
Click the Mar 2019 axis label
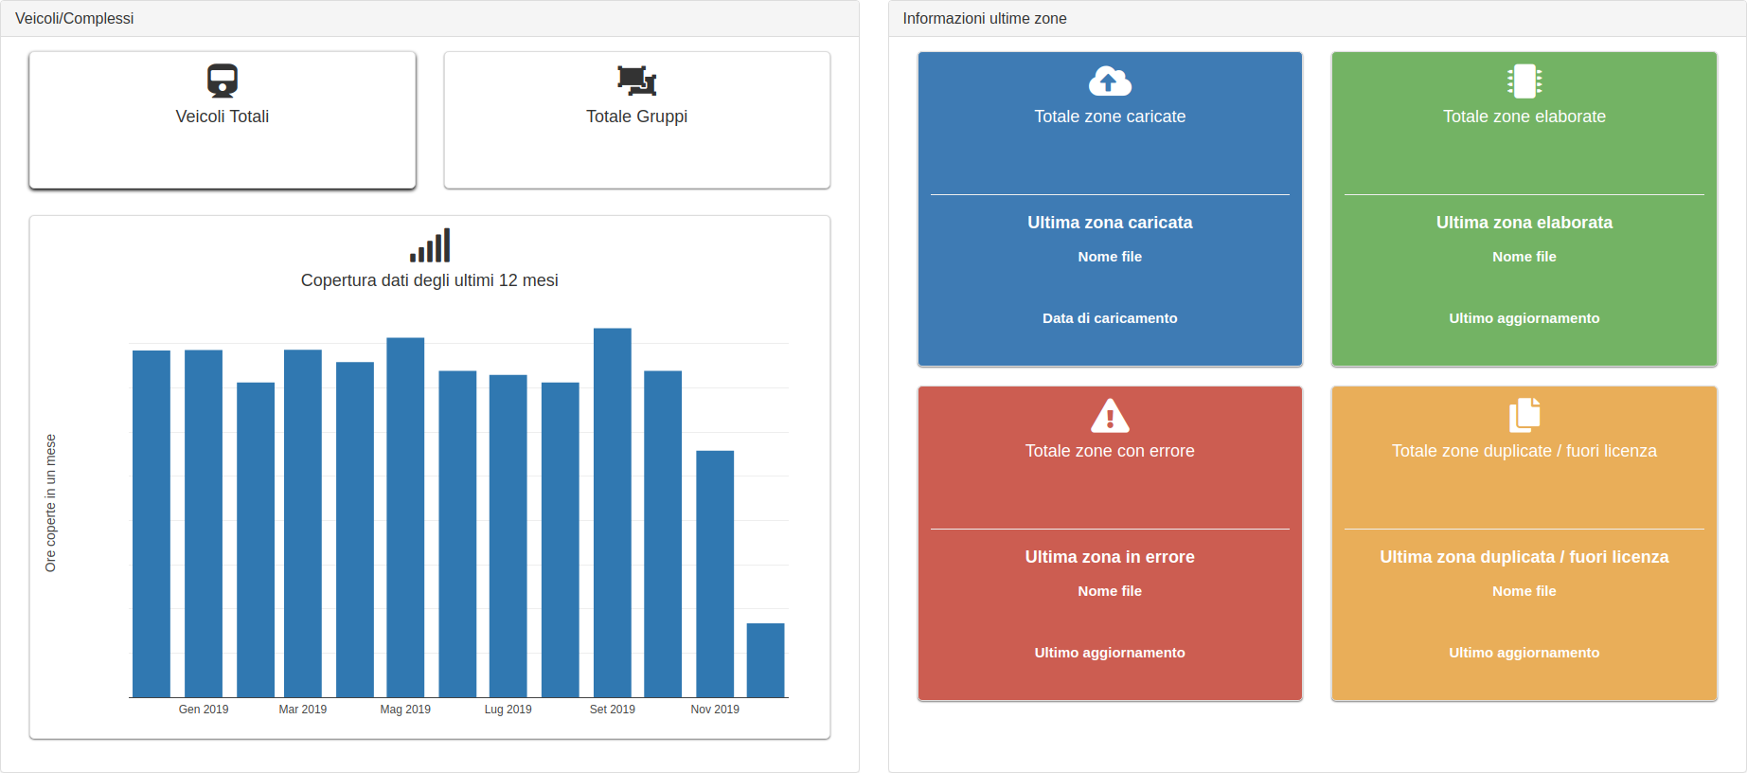pyautogui.click(x=303, y=710)
